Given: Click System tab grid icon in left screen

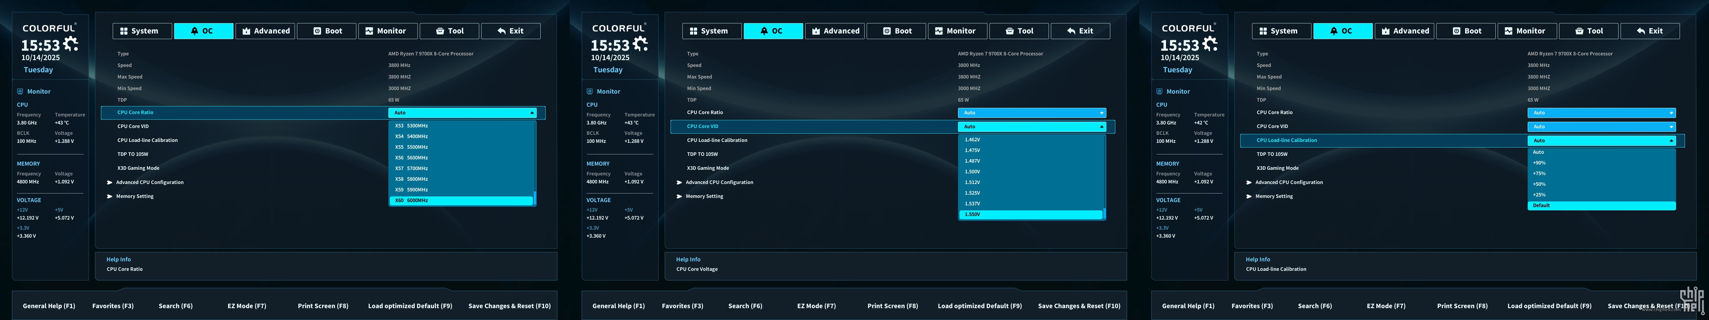Looking at the screenshot, I should (x=123, y=31).
